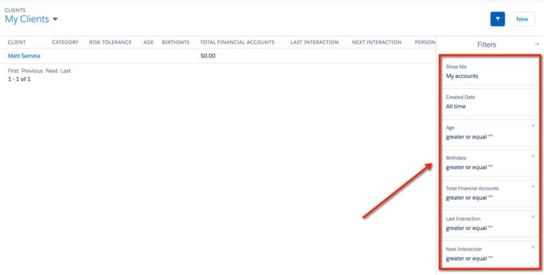Screen dimensions: 544x275
Task: Sort by Last Interaction column header
Action: point(315,42)
